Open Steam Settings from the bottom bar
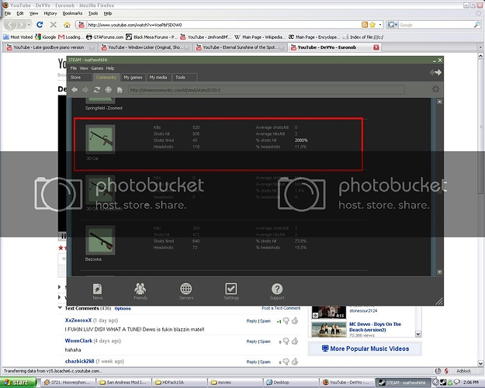This screenshot has width=485, height=388. click(x=231, y=291)
